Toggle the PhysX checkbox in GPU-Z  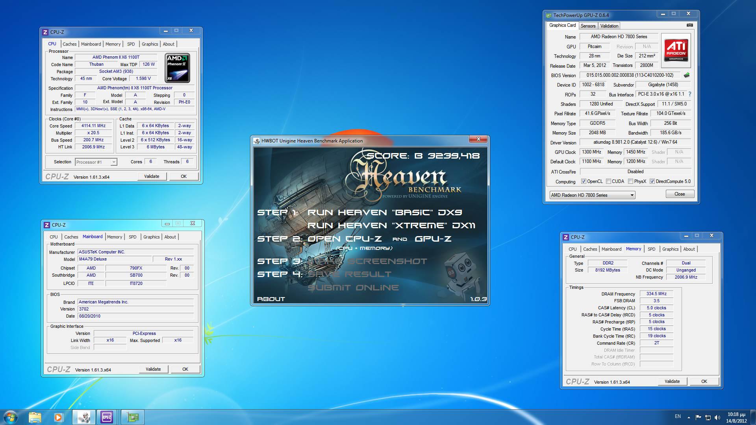coord(630,181)
